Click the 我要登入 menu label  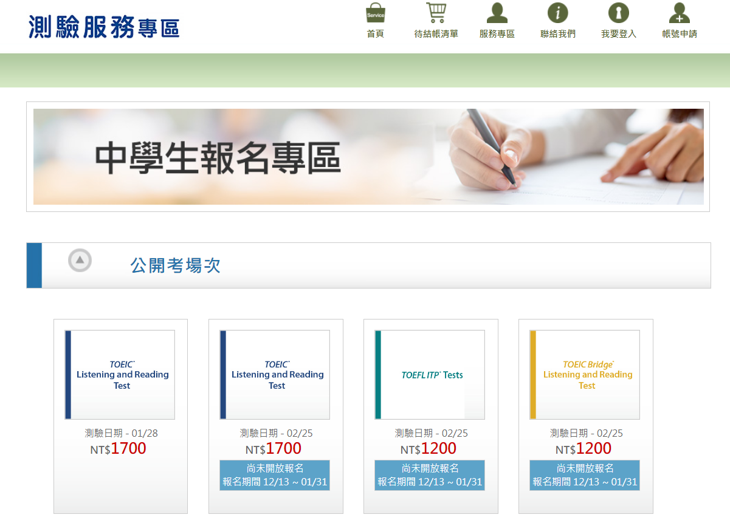click(618, 34)
